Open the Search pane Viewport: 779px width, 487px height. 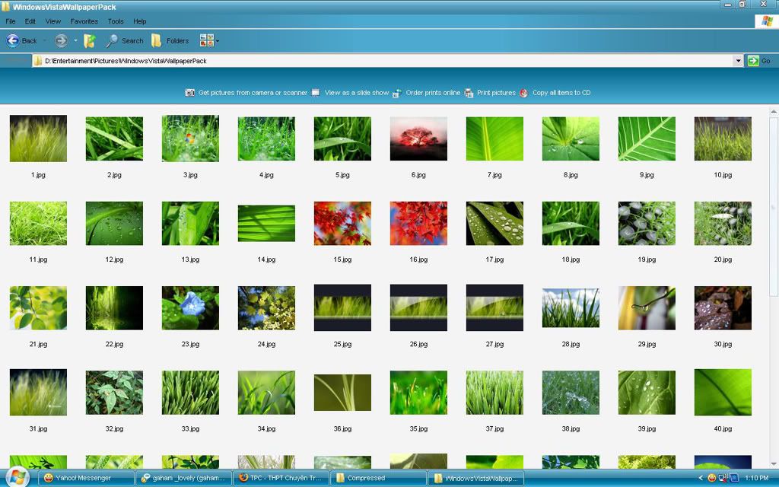pyautogui.click(x=126, y=41)
